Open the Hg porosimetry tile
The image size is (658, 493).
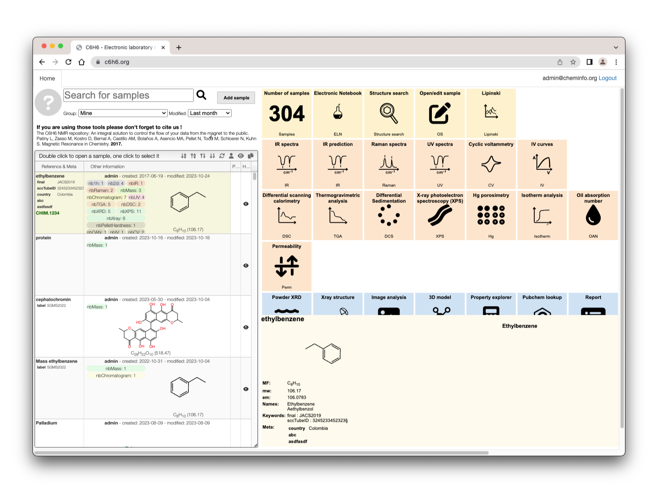coord(491,215)
